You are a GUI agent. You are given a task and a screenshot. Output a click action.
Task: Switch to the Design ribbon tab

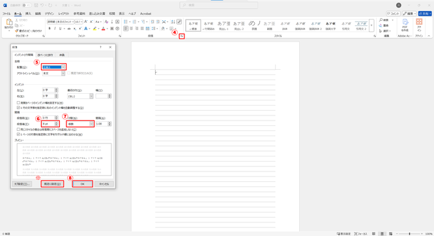click(50, 14)
